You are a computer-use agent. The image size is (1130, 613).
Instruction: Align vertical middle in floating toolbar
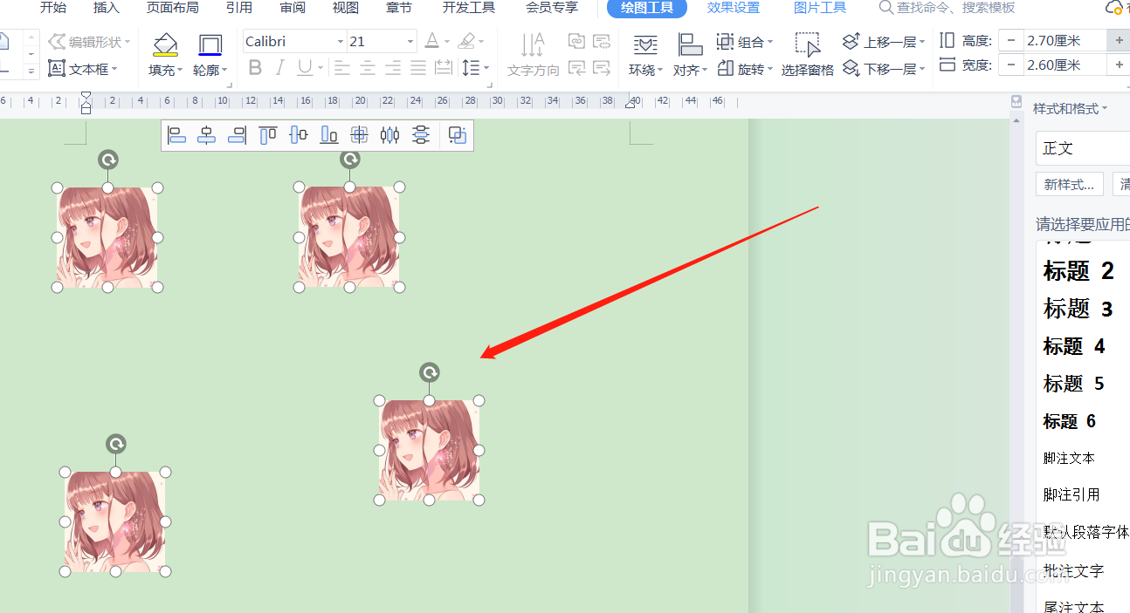(x=299, y=135)
